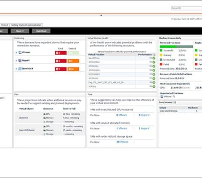The image size is (202, 178).
Task: Click green check icon for the last VM row
Action: click(x=154, y=86)
